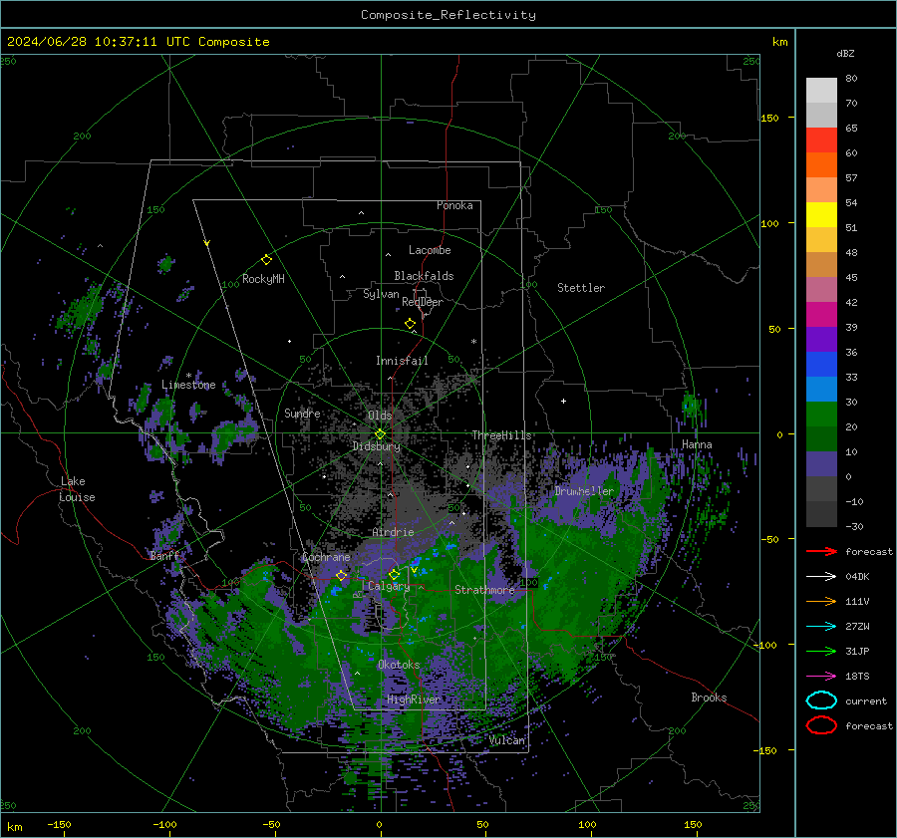This screenshot has width=897, height=838.
Task: Click the 0 dBZ purple swatch
Action: tap(821, 464)
